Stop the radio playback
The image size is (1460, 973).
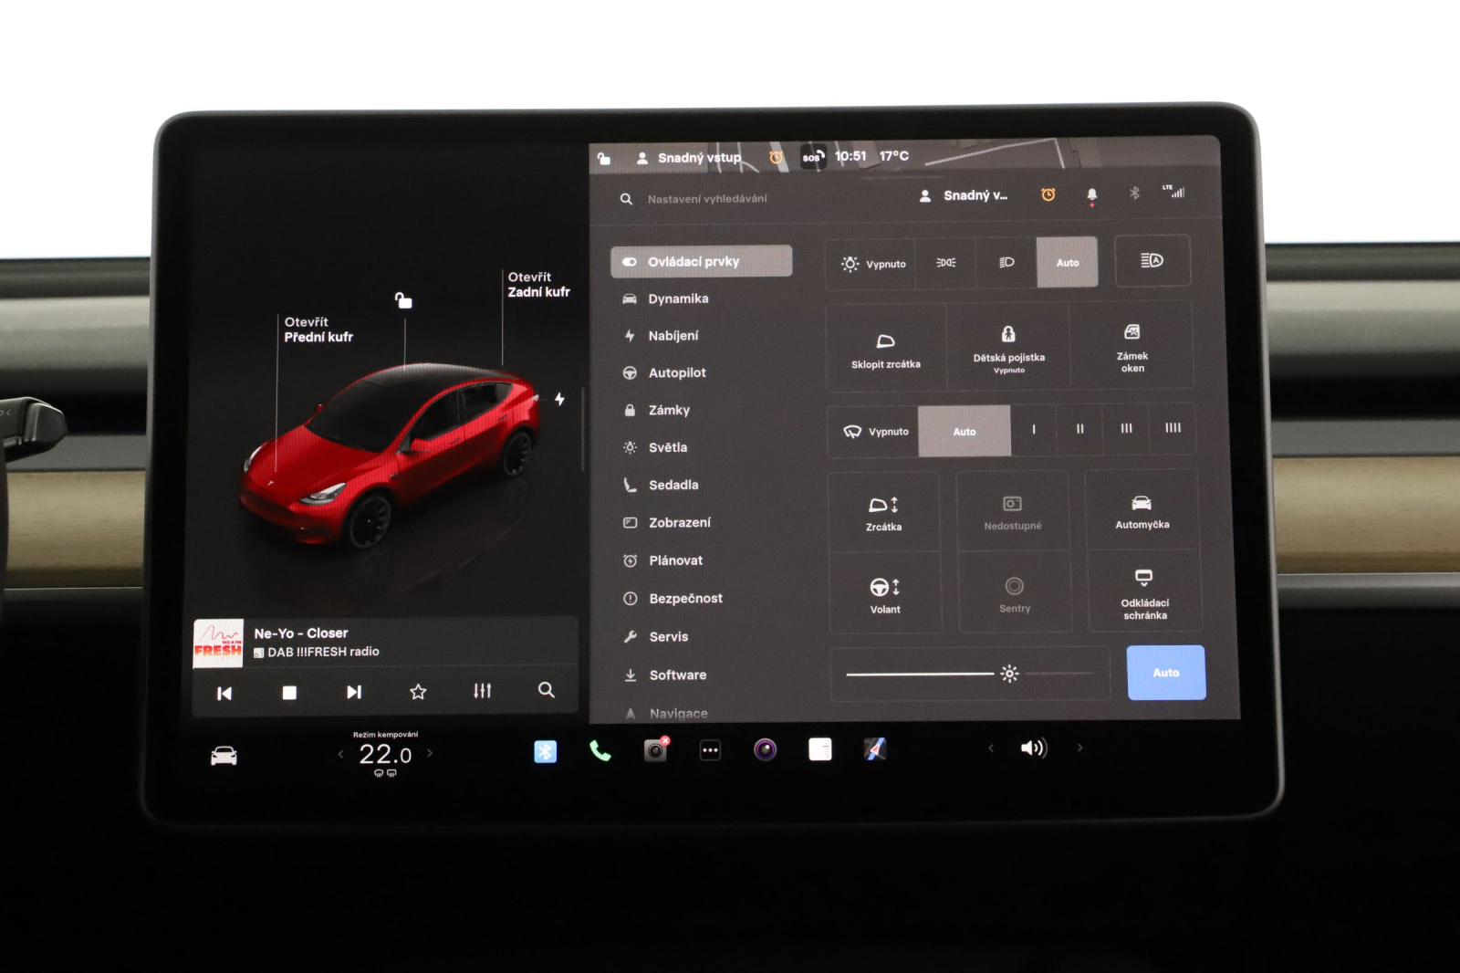coord(289,693)
